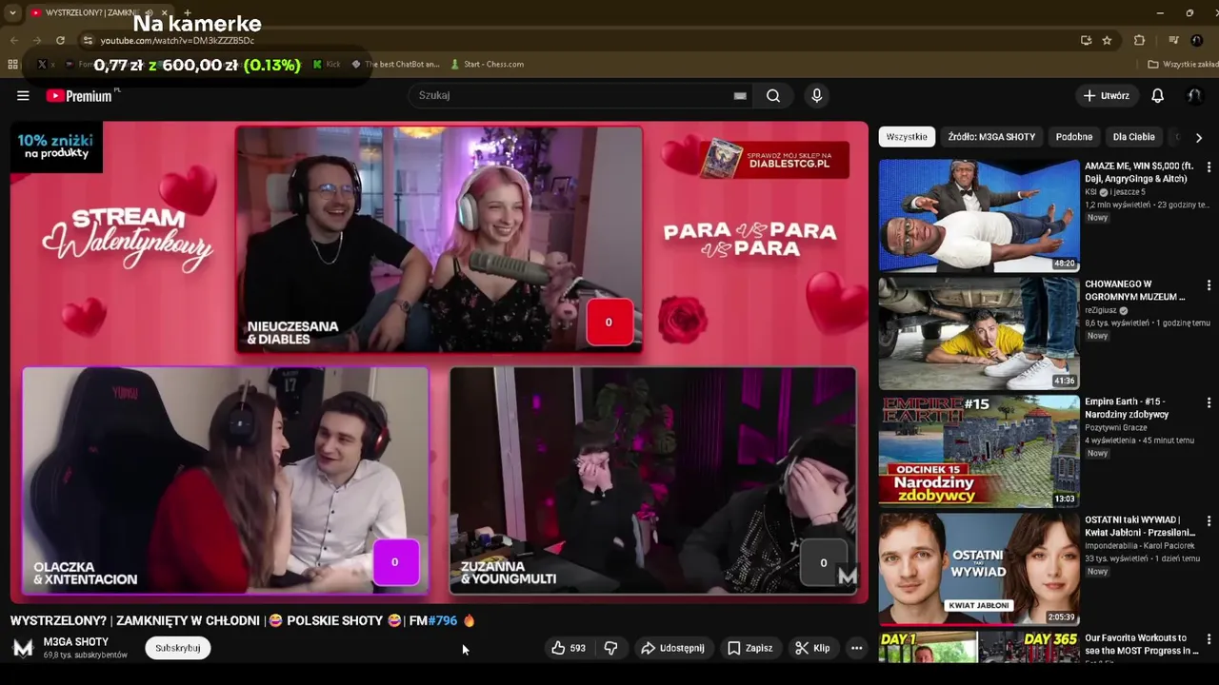Open Our Favorite Workouts video thumbnail

pos(979,648)
